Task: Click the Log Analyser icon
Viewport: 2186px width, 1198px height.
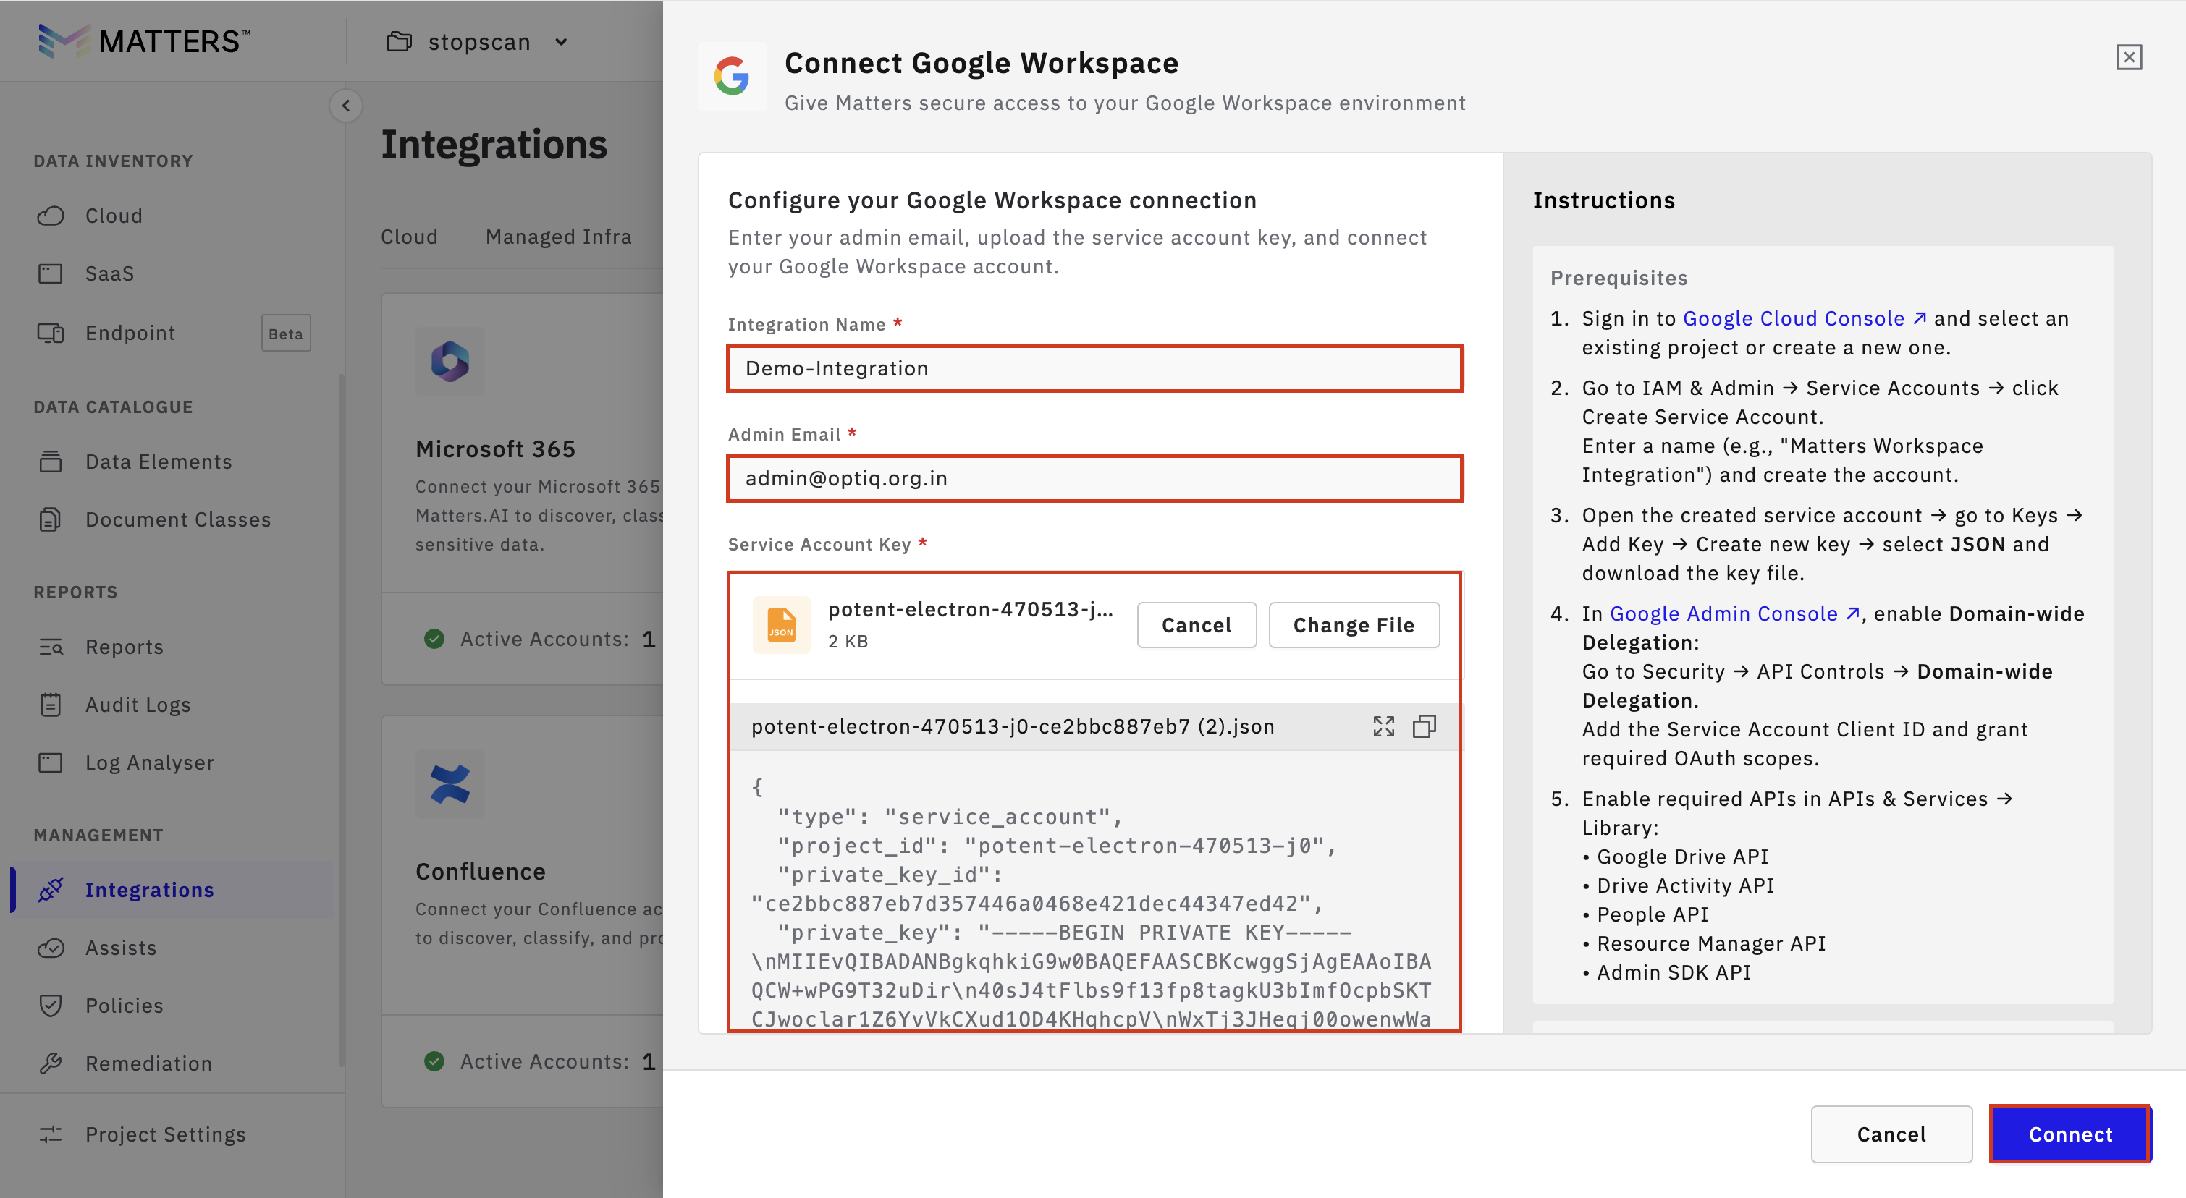Action: tap(51, 762)
